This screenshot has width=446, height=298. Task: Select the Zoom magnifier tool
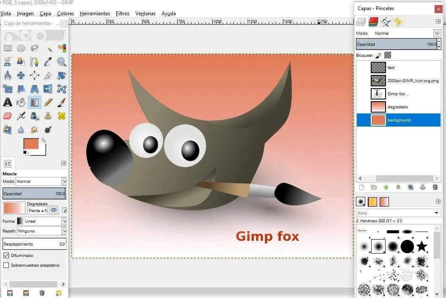tap(62, 61)
